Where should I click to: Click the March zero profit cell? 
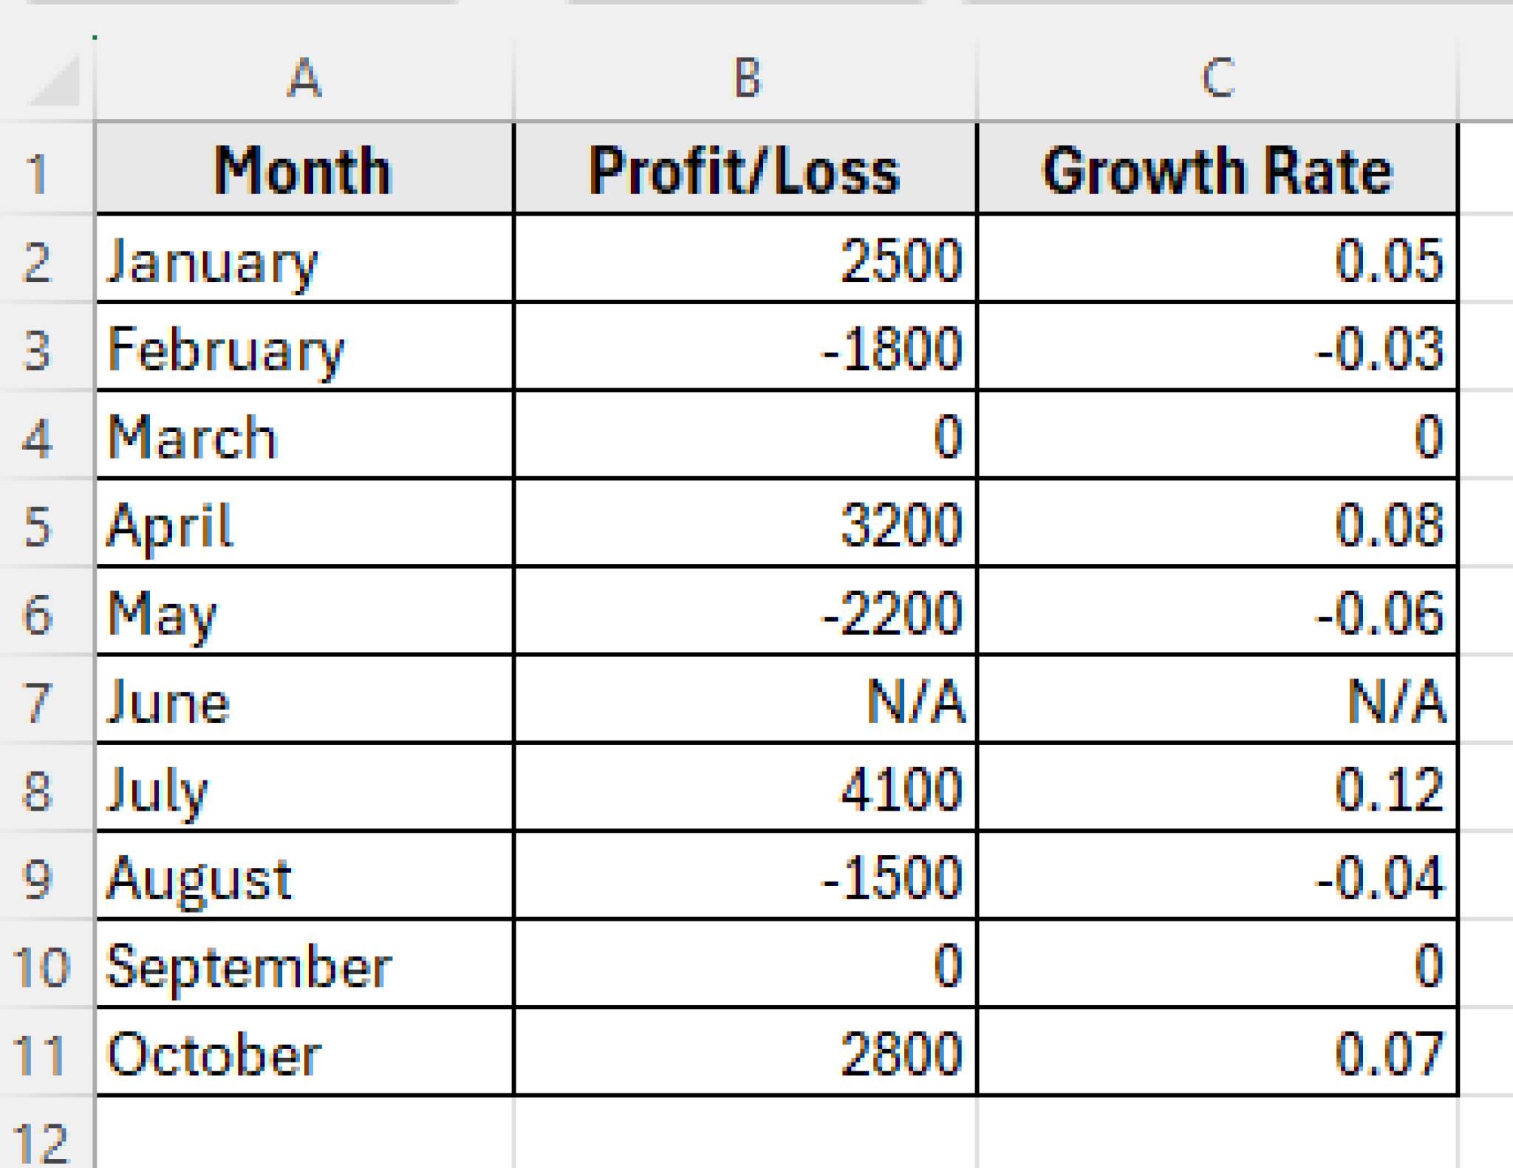(746, 436)
